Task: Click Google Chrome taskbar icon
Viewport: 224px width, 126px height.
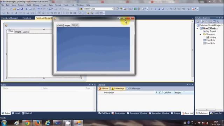Action: tap(27, 123)
